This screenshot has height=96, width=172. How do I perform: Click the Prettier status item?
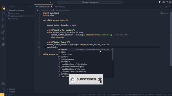(x=159, y=95)
